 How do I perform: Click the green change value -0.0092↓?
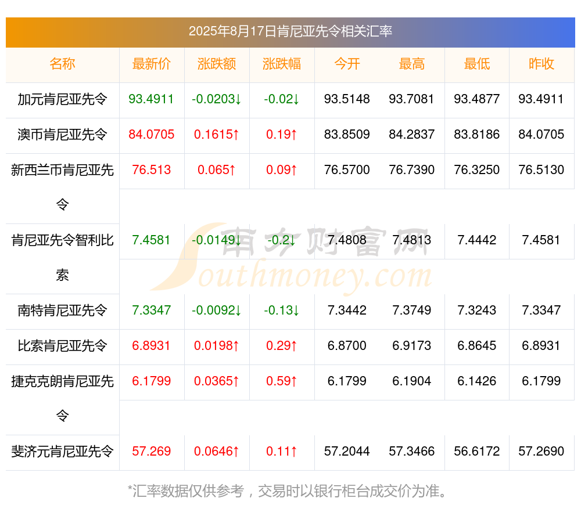(217, 310)
